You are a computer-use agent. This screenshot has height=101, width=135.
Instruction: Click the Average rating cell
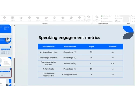70,63
